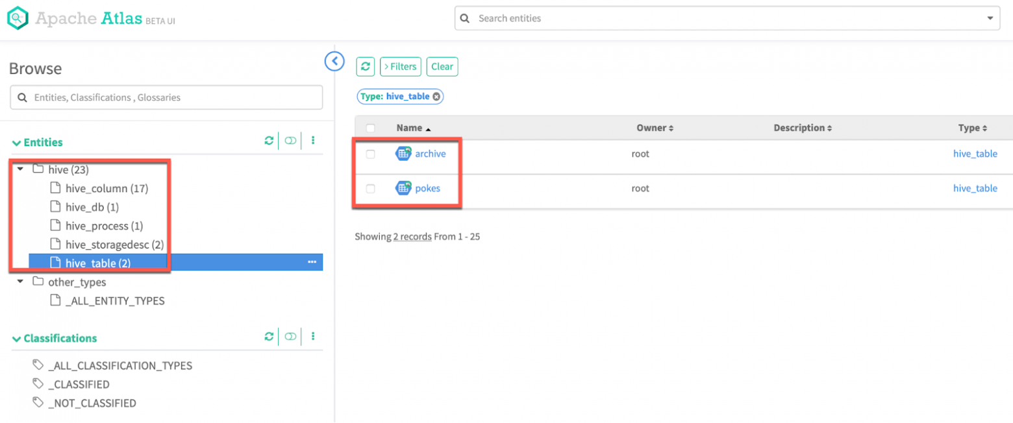The width and height of the screenshot is (1013, 423).
Task: Refresh search results with green refresh icon
Action: coord(366,66)
